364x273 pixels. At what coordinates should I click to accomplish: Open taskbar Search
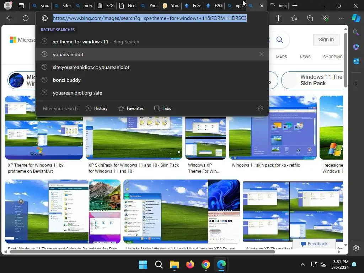point(159,264)
